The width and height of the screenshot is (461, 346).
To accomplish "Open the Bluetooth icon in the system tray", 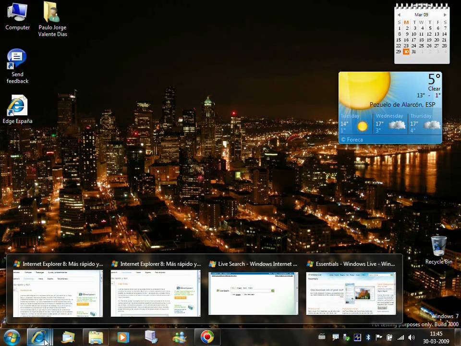I will pyautogui.click(x=368, y=338).
